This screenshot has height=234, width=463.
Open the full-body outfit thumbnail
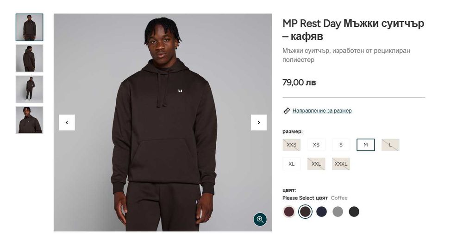point(29,89)
